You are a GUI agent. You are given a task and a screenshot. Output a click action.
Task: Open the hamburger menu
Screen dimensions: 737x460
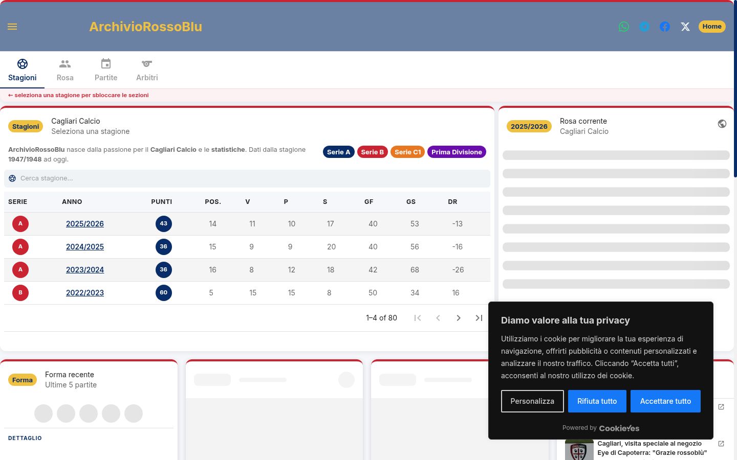(x=12, y=27)
